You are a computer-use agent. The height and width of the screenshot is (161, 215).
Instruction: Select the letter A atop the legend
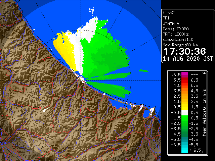(x=204, y=73)
